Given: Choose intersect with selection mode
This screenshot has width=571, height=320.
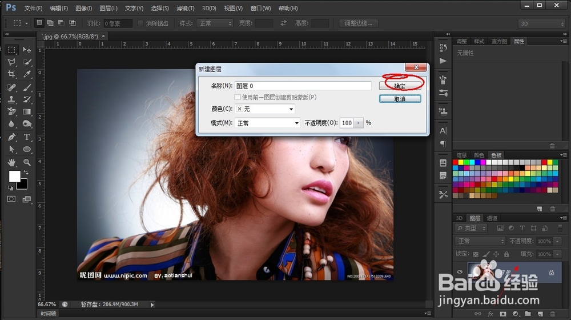Looking at the screenshot, I should tap(73, 23).
